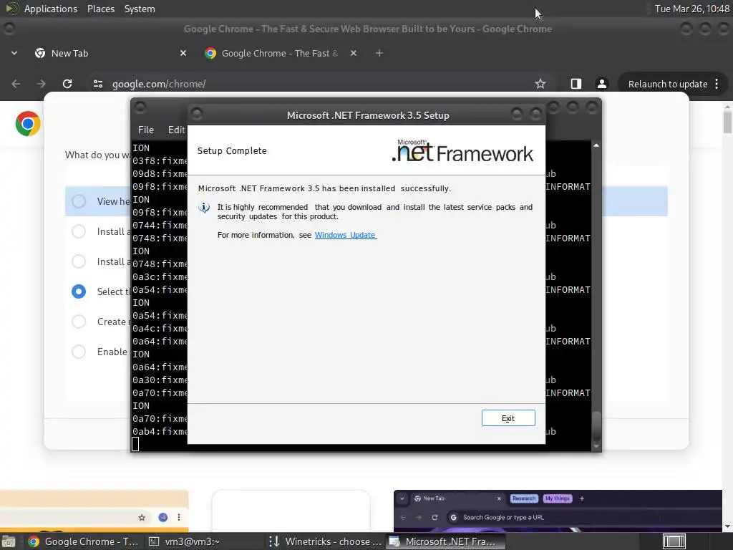Click the show desktop icon in taskbar
This screenshot has height=550, width=733.
(9, 541)
